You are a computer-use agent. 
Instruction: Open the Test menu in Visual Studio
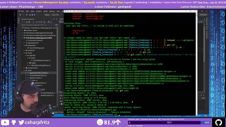(58, 11)
